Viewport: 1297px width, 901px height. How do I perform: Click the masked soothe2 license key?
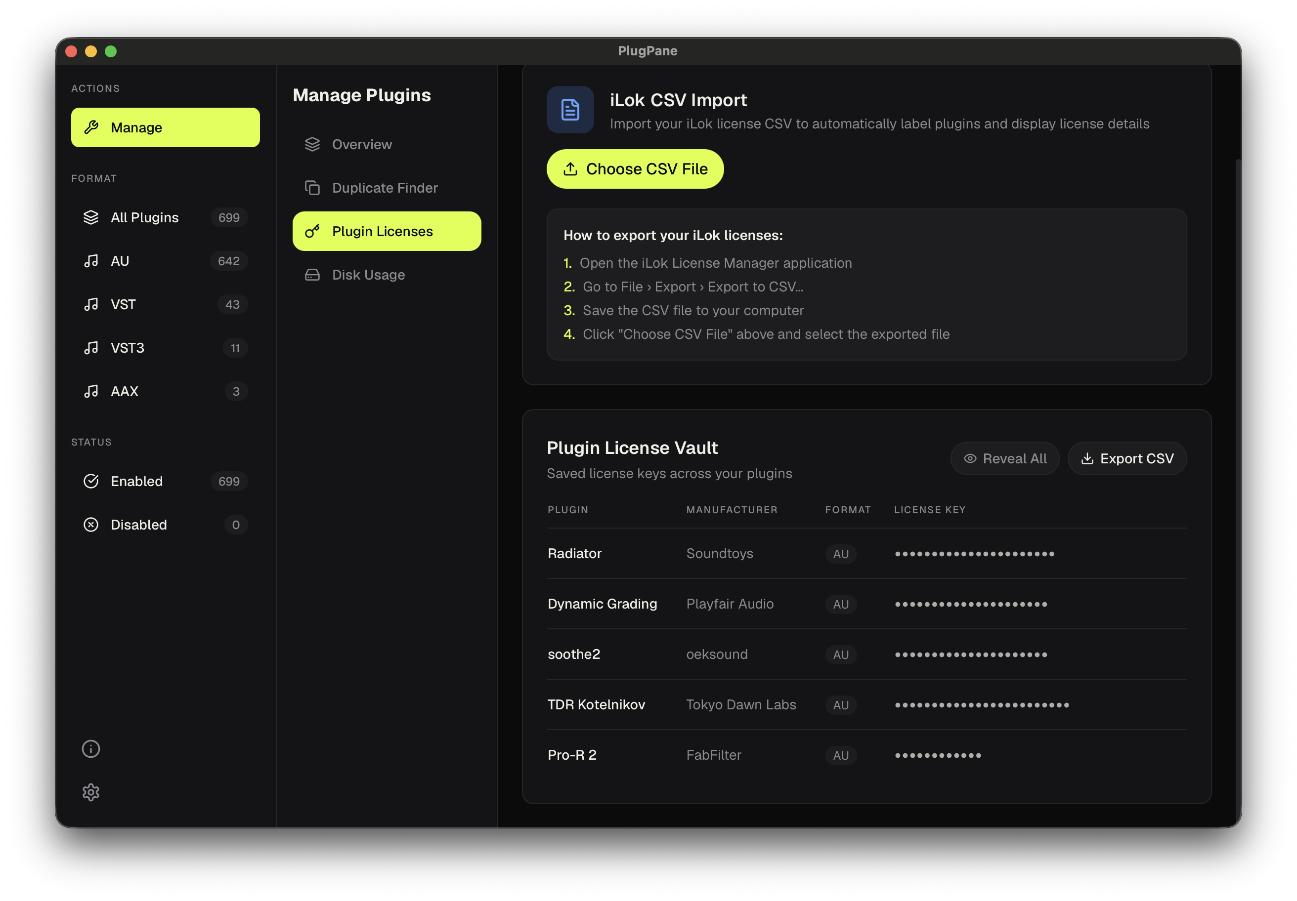pyautogui.click(x=971, y=655)
